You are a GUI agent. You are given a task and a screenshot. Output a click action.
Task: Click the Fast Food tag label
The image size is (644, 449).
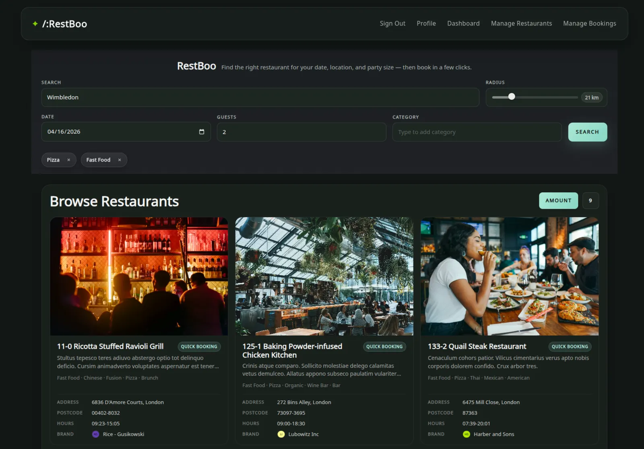tap(98, 160)
